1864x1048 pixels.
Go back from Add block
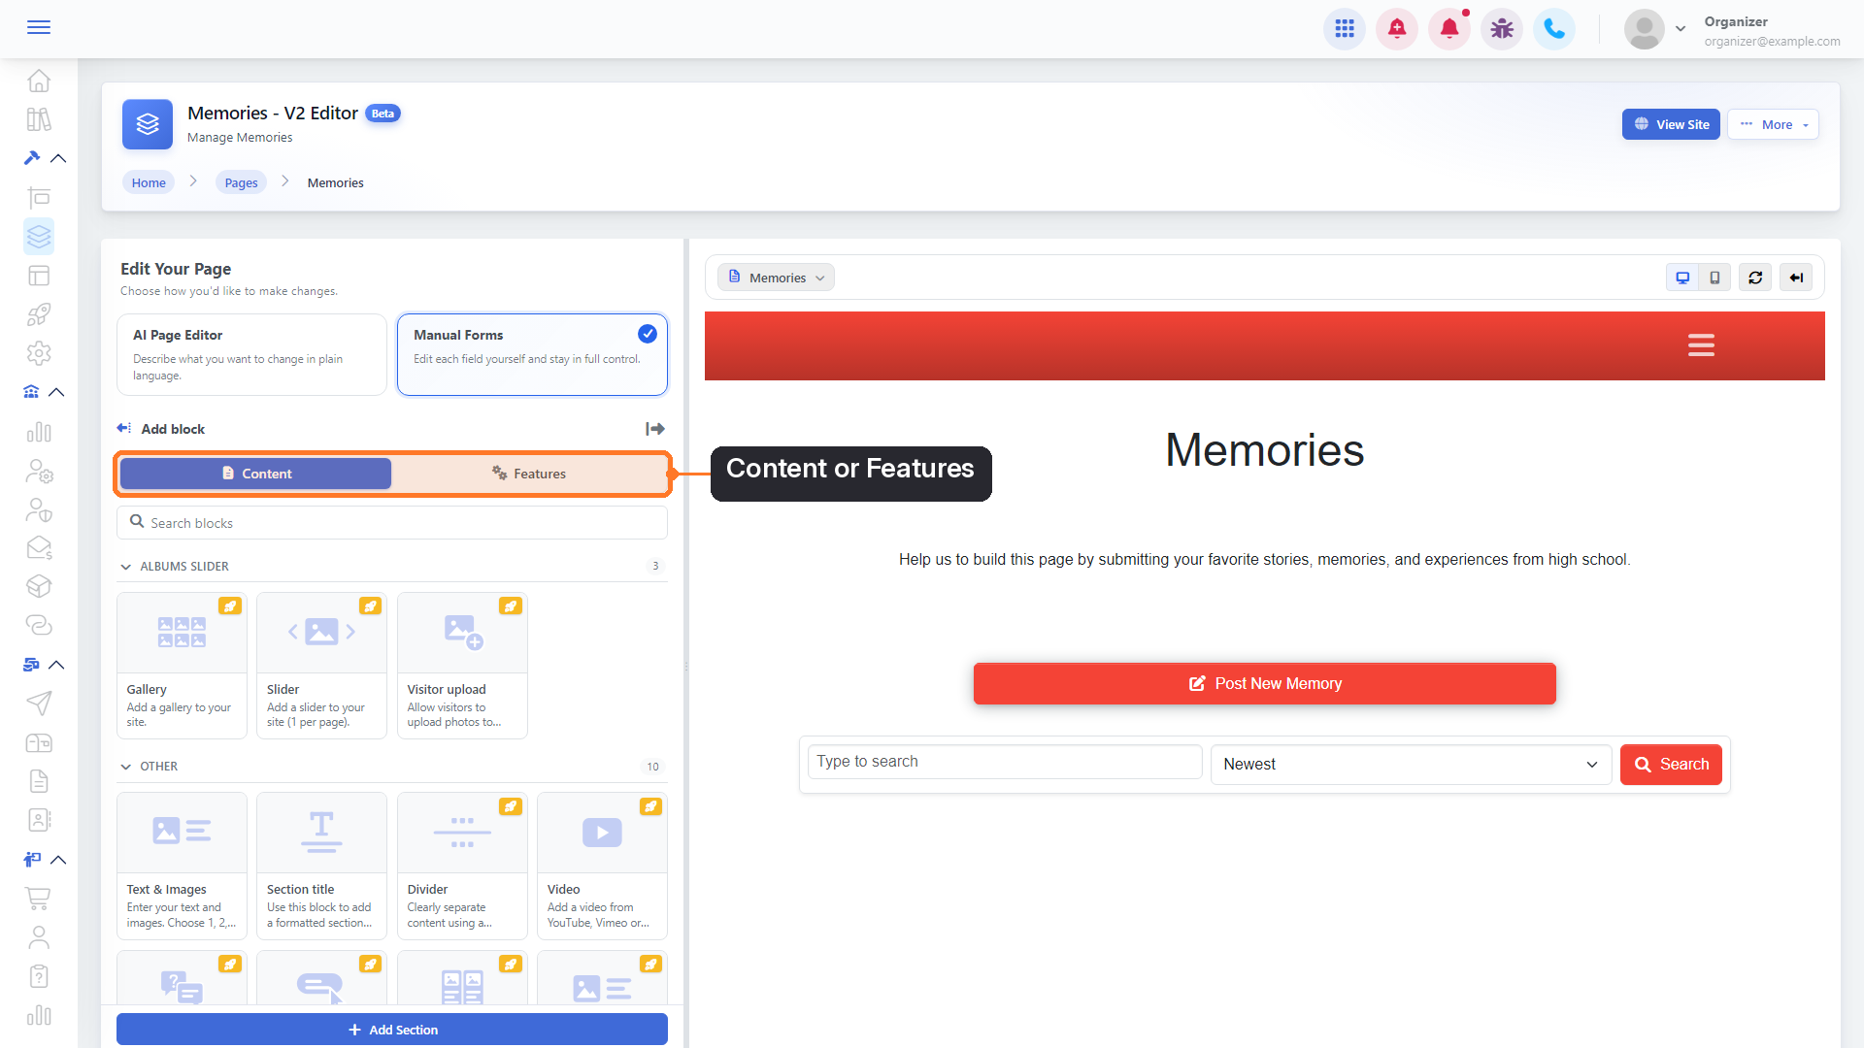(124, 428)
